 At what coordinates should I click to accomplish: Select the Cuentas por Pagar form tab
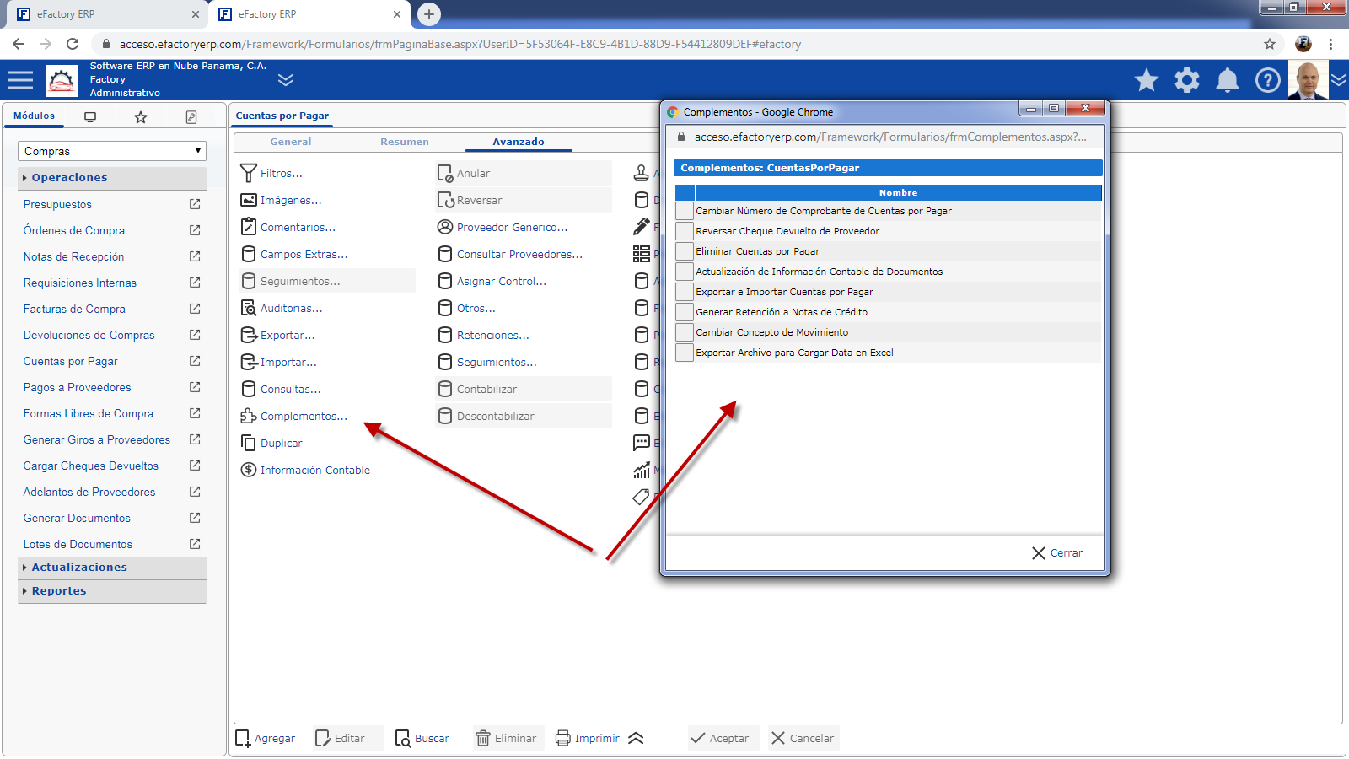pos(282,116)
